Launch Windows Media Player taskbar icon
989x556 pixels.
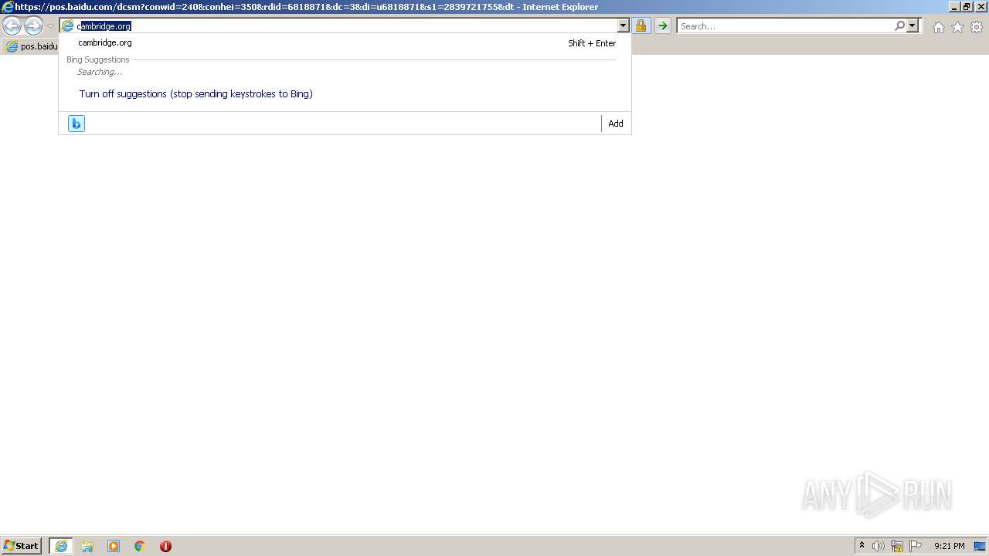point(114,546)
